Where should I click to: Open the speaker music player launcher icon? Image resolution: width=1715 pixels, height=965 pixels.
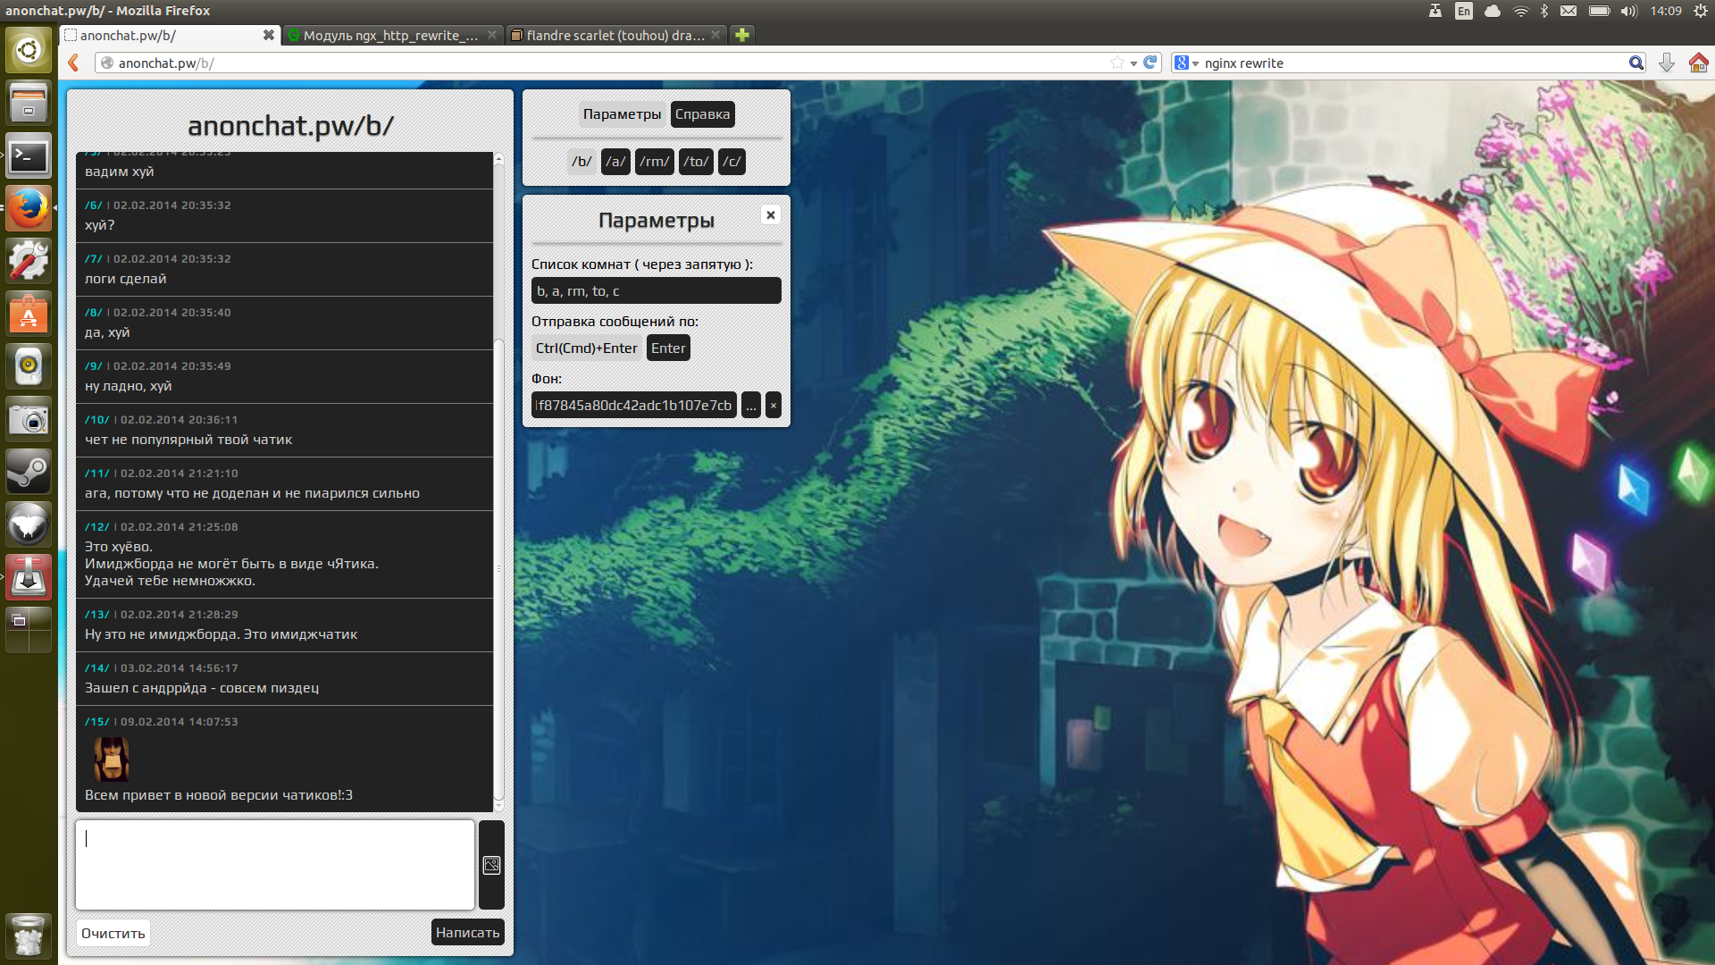click(x=29, y=366)
